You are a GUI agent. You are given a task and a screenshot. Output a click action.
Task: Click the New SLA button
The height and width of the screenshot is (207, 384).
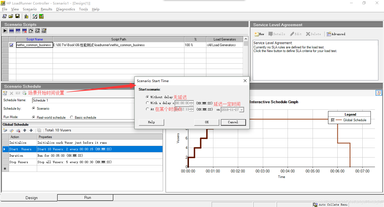click(259, 34)
